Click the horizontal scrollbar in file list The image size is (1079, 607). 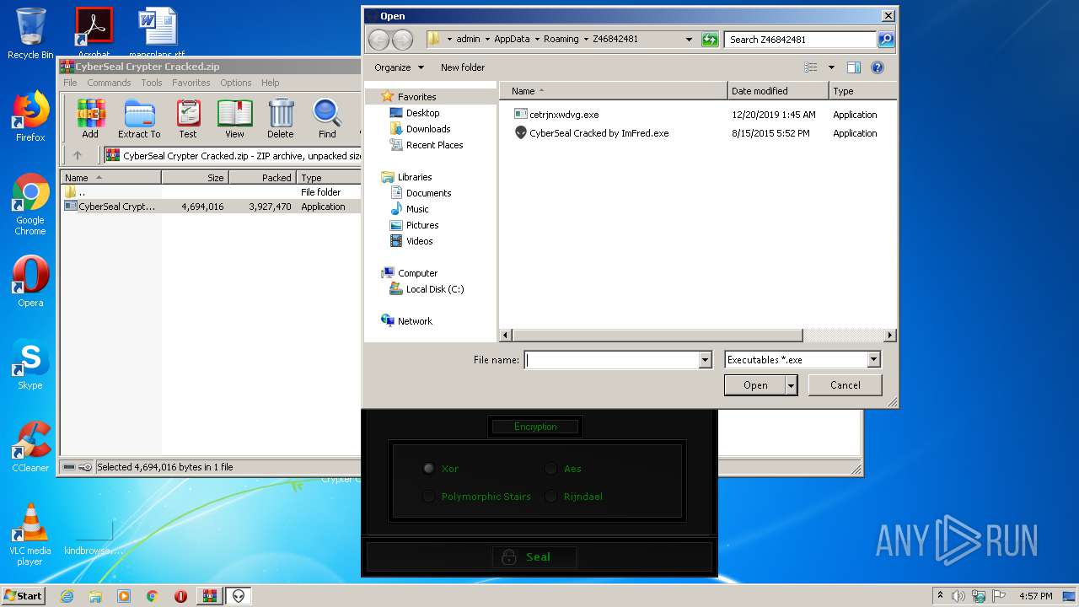(657, 335)
